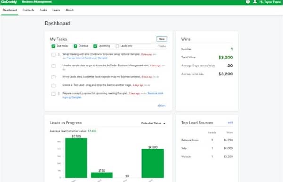Open 'In the Leads area, customize lead stages' task
283x182 pixels.
point(101,77)
